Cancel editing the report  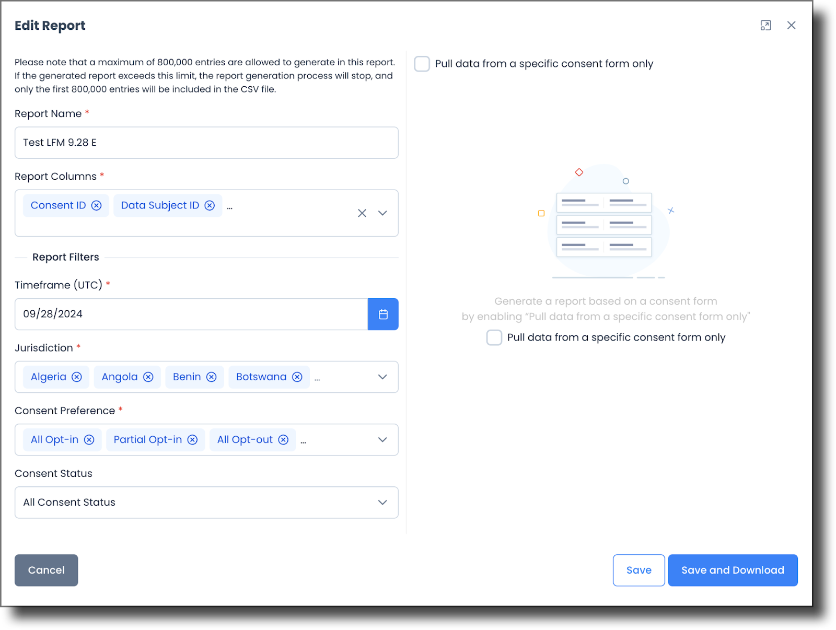46,570
